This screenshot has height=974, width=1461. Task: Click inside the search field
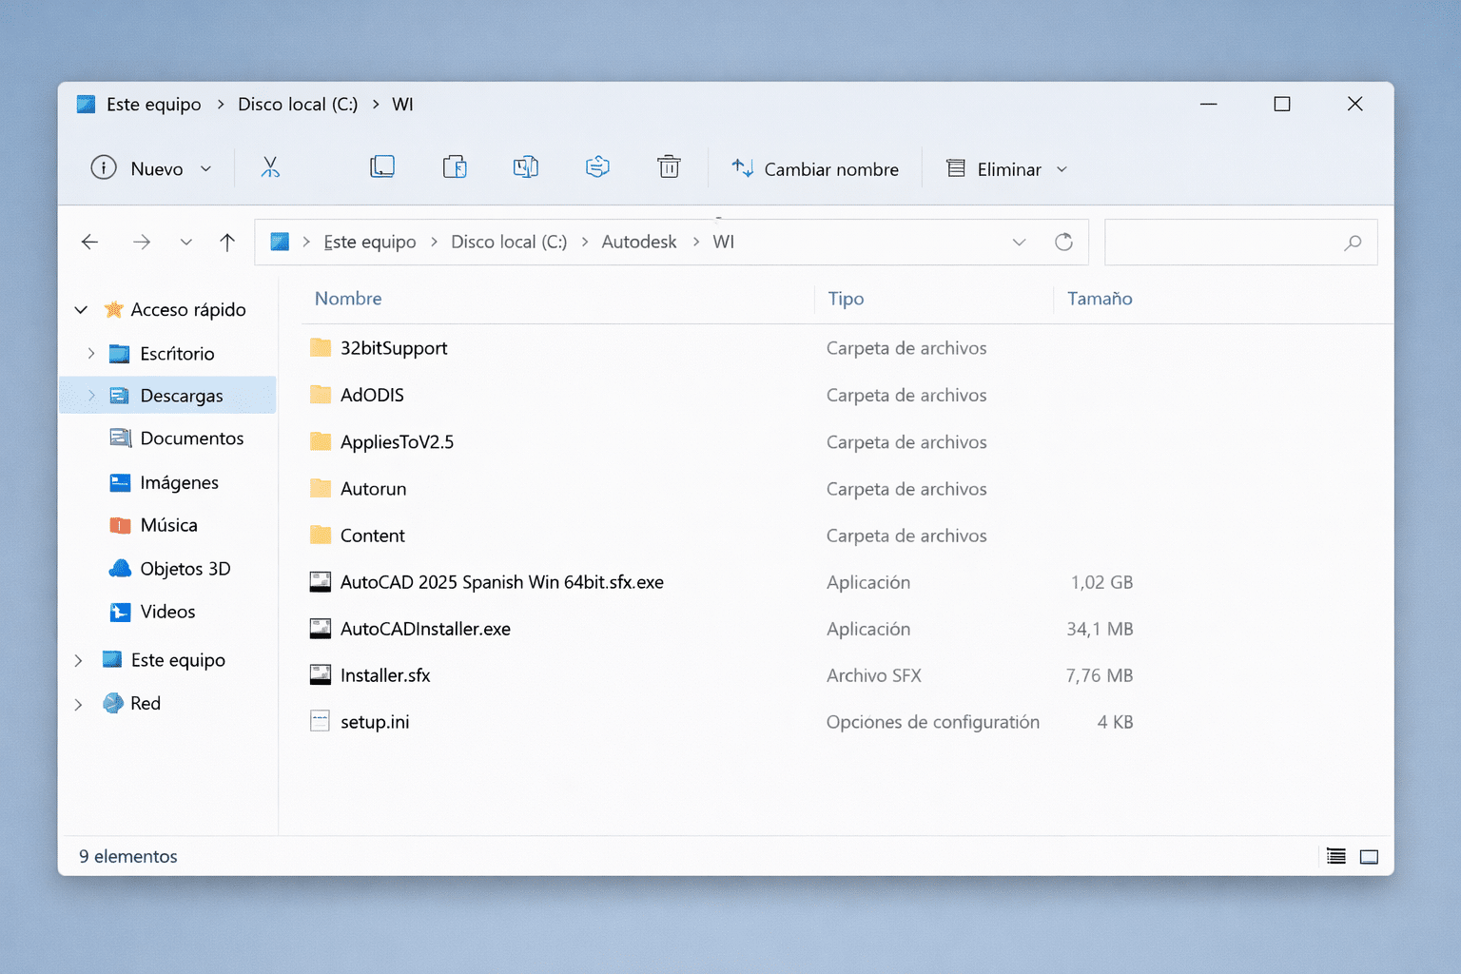(1227, 243)
